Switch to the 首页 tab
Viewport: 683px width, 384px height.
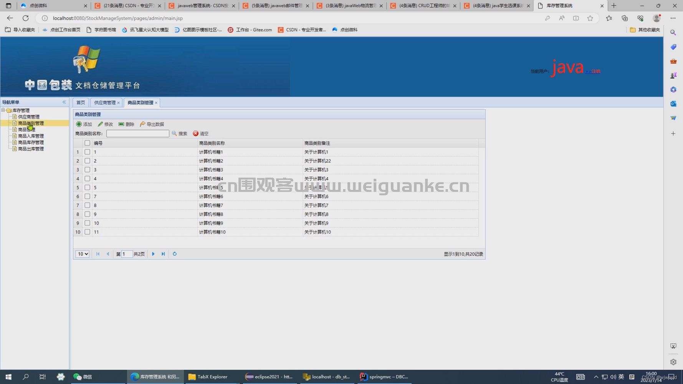[81, 102]
